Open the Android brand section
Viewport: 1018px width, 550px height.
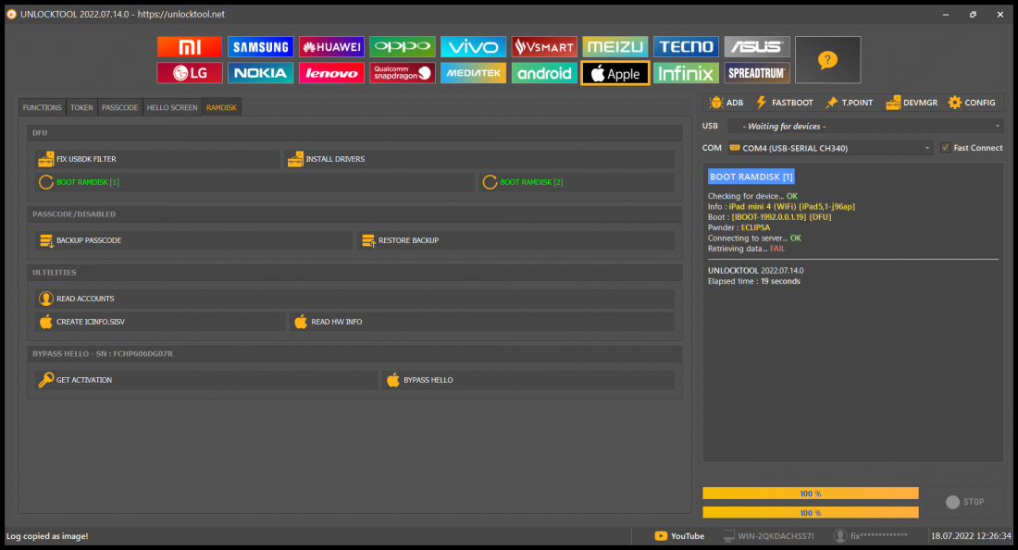tap(544, 73)
